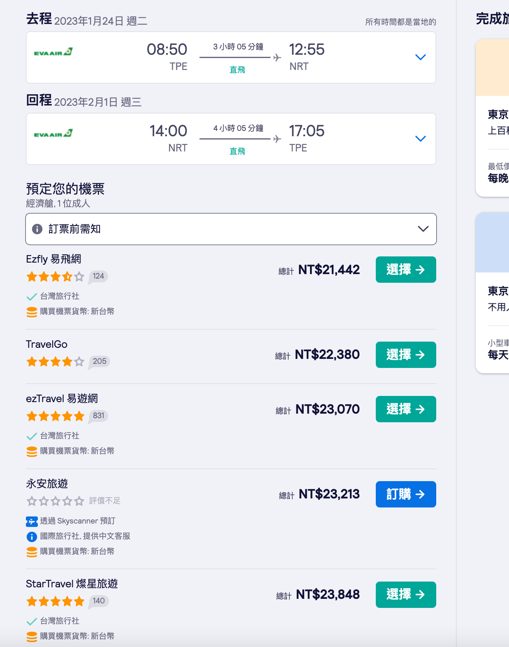Click the 3 小時 05 分鐘 duration
This screenshot has width=509, height=647.
238,47
